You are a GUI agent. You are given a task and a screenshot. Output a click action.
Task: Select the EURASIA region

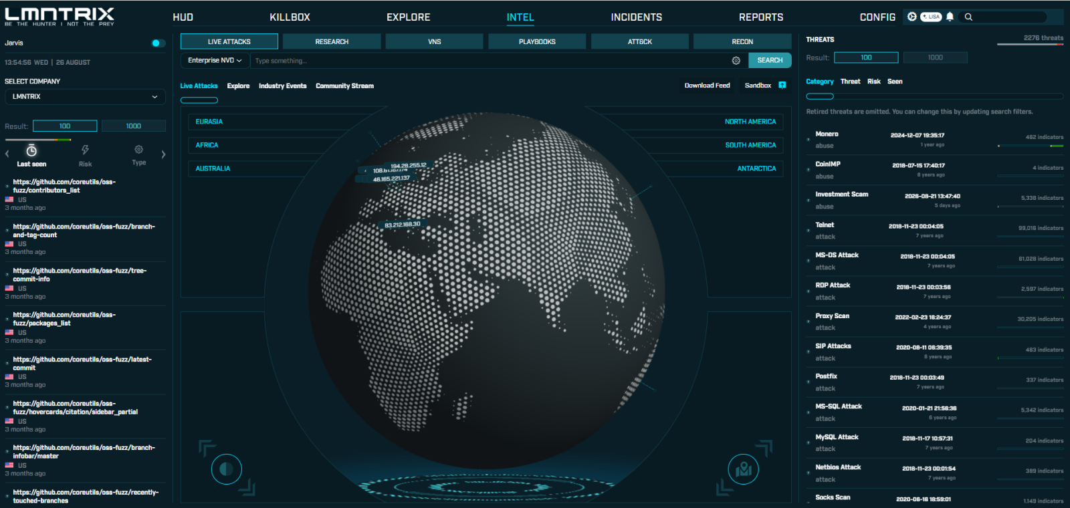click(209, 122)
